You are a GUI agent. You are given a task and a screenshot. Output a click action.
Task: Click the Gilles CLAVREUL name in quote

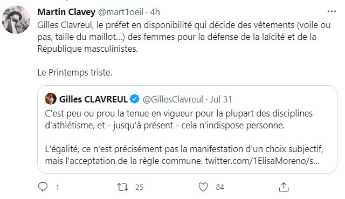point(93,99)
